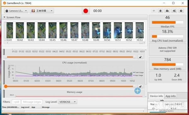This screenshot has width=189, height=115.
Task: Click the Message regex filter field
Action: click(x=32, y=102)
